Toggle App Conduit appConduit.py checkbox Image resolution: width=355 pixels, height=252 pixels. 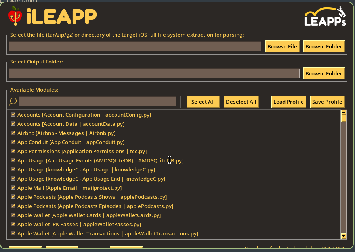pos(13,142)
